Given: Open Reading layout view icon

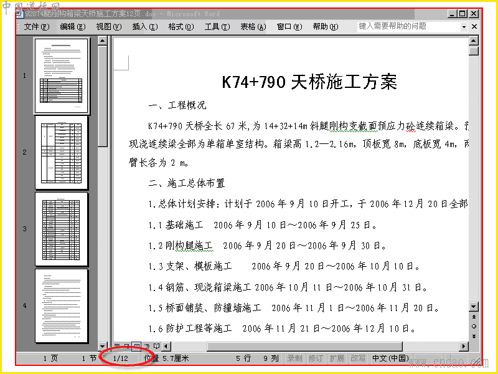Looking at the screenshot, I should pos(157,346).
